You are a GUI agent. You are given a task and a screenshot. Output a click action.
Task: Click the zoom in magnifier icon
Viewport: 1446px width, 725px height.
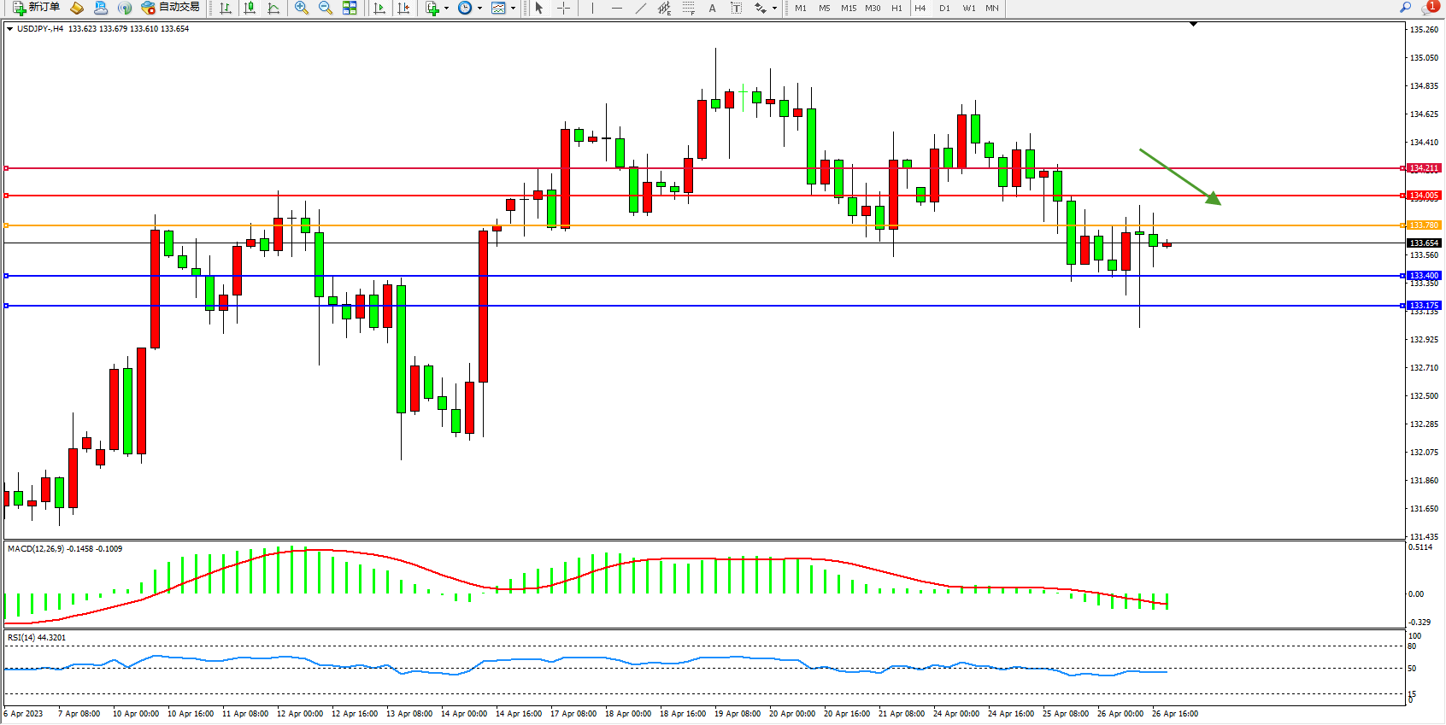[x=301, y=8]
